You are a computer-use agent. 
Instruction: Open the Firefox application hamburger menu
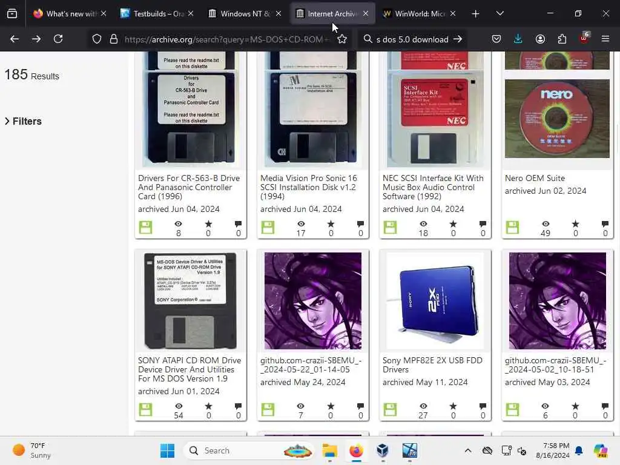coord(605,39)
